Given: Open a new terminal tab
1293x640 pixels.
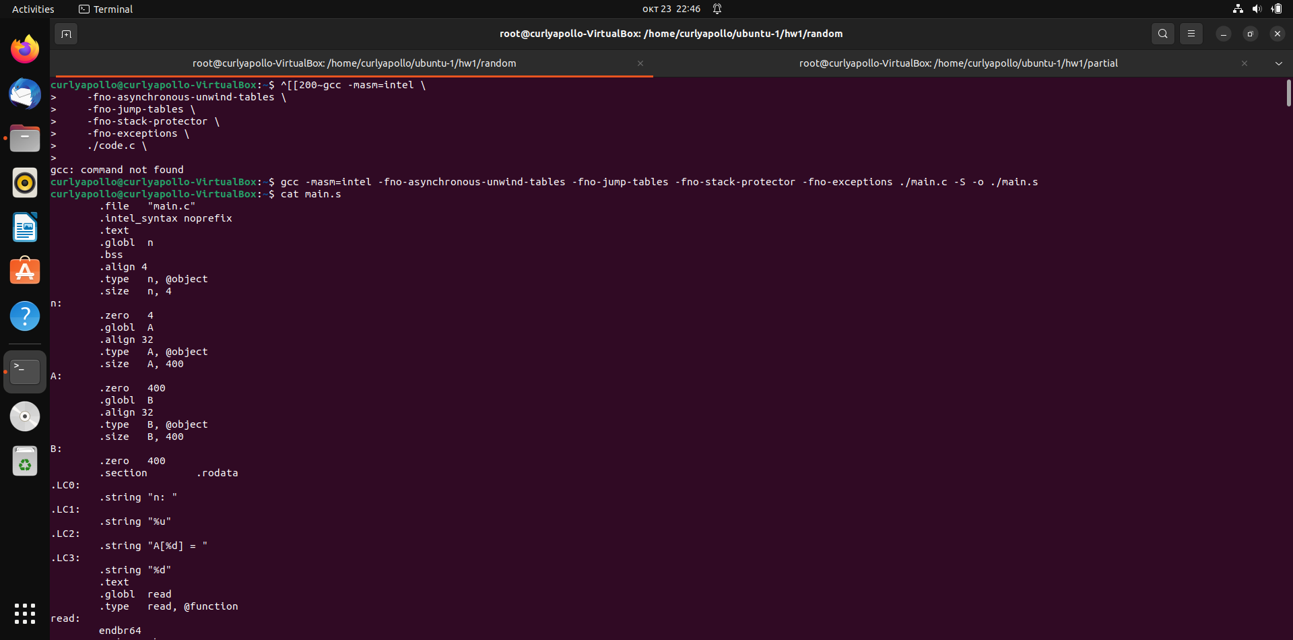Looking at the screenshot, I should 66,34.
